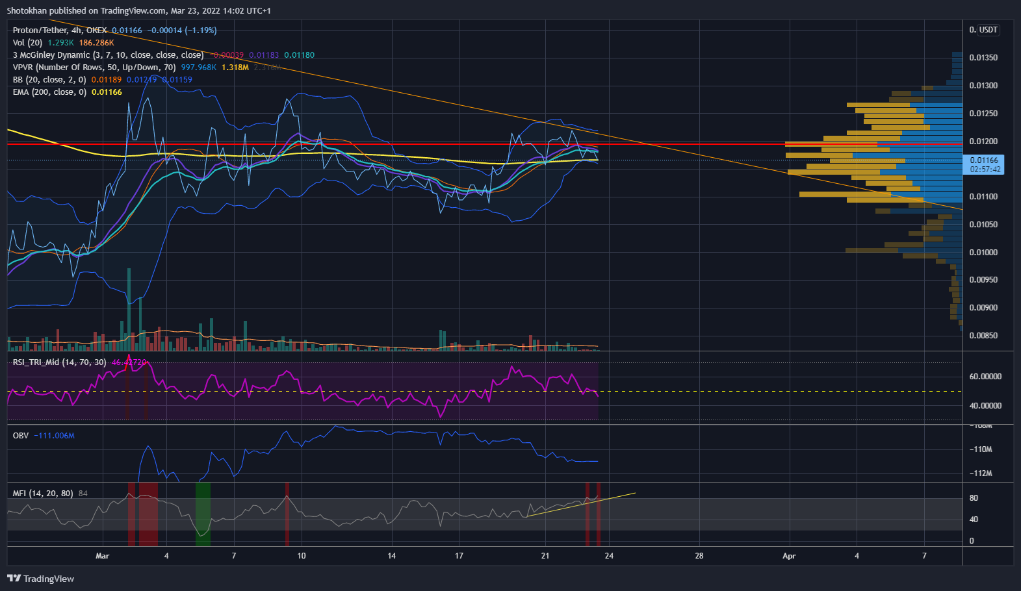Click the 17 date label on time axis
The height and width of the screenshot is (591, 1021).
459,556
